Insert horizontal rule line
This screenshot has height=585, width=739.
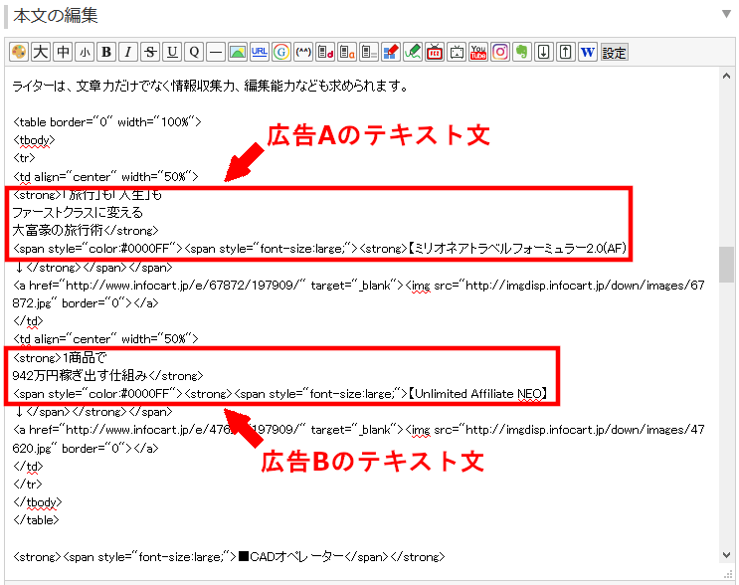[x=216, y=52]
